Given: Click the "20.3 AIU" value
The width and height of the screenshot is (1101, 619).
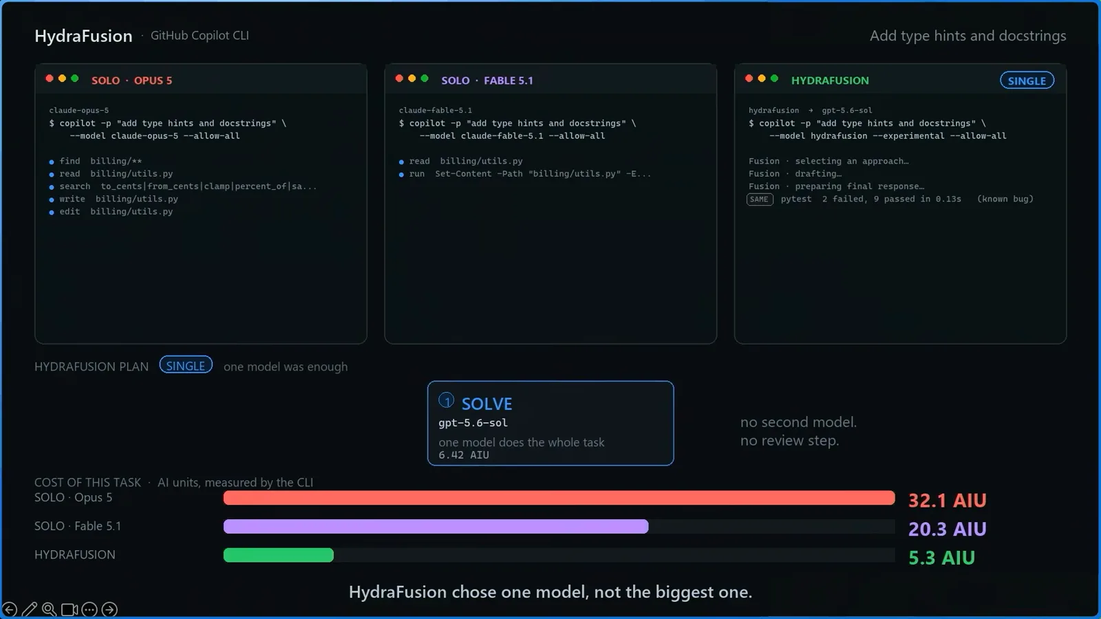Looking at the screenshot, I should pyautogui.click(x=948, y=529).
